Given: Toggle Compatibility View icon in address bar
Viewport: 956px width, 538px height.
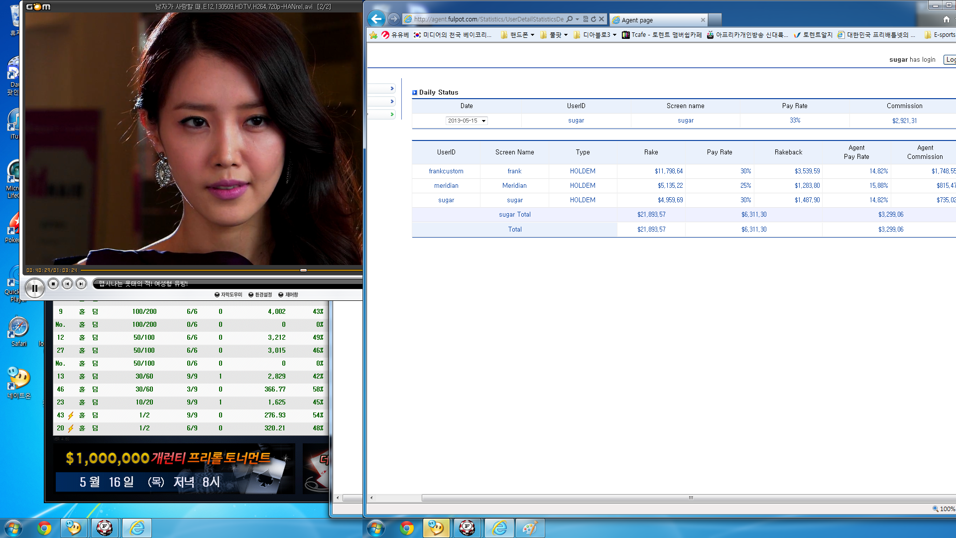Looking at the screenshot, I should 586,19.
